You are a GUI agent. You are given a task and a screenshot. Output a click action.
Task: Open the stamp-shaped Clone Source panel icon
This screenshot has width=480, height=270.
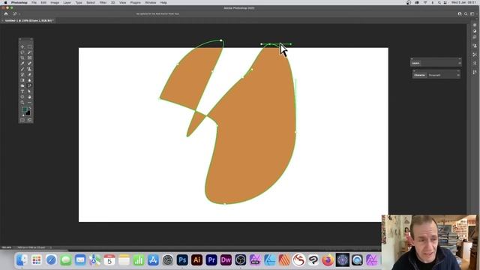pos(475,45)
